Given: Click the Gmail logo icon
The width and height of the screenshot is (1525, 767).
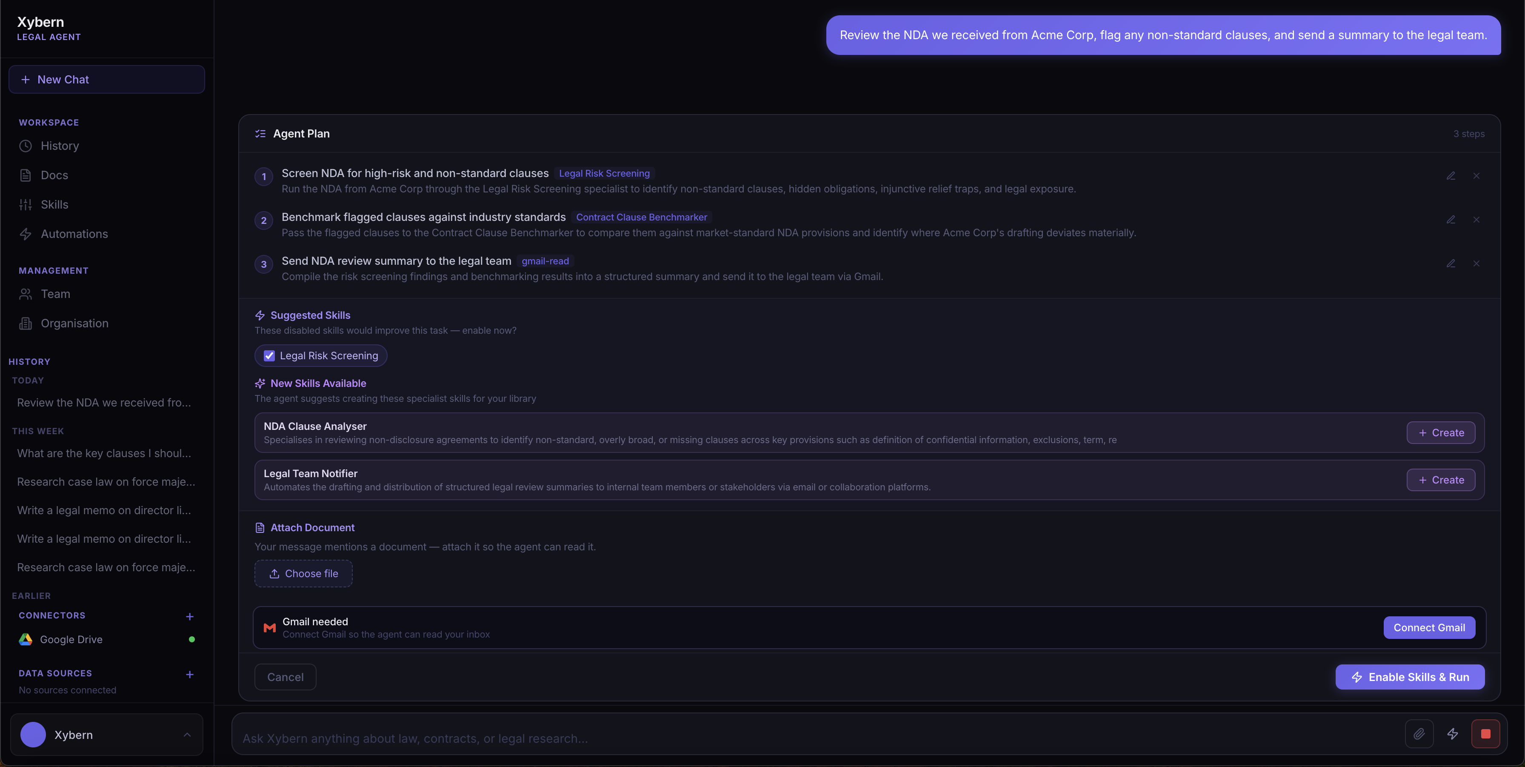Looking at the screenshot, I should [x=269, y=628].
